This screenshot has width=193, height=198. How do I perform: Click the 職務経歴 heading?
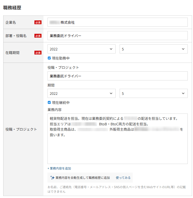pos(12,8)
